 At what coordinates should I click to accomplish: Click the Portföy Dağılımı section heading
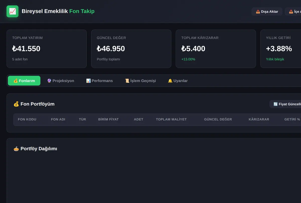[x=35, y=148]
